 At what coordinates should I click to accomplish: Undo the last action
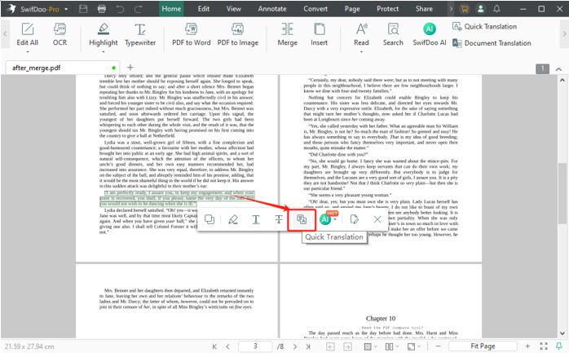click(120, 9)
